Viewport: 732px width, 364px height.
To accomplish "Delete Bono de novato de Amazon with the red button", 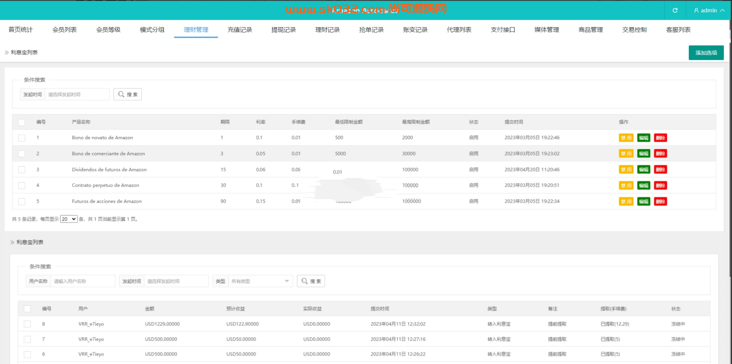I will (x=660, y=138).
